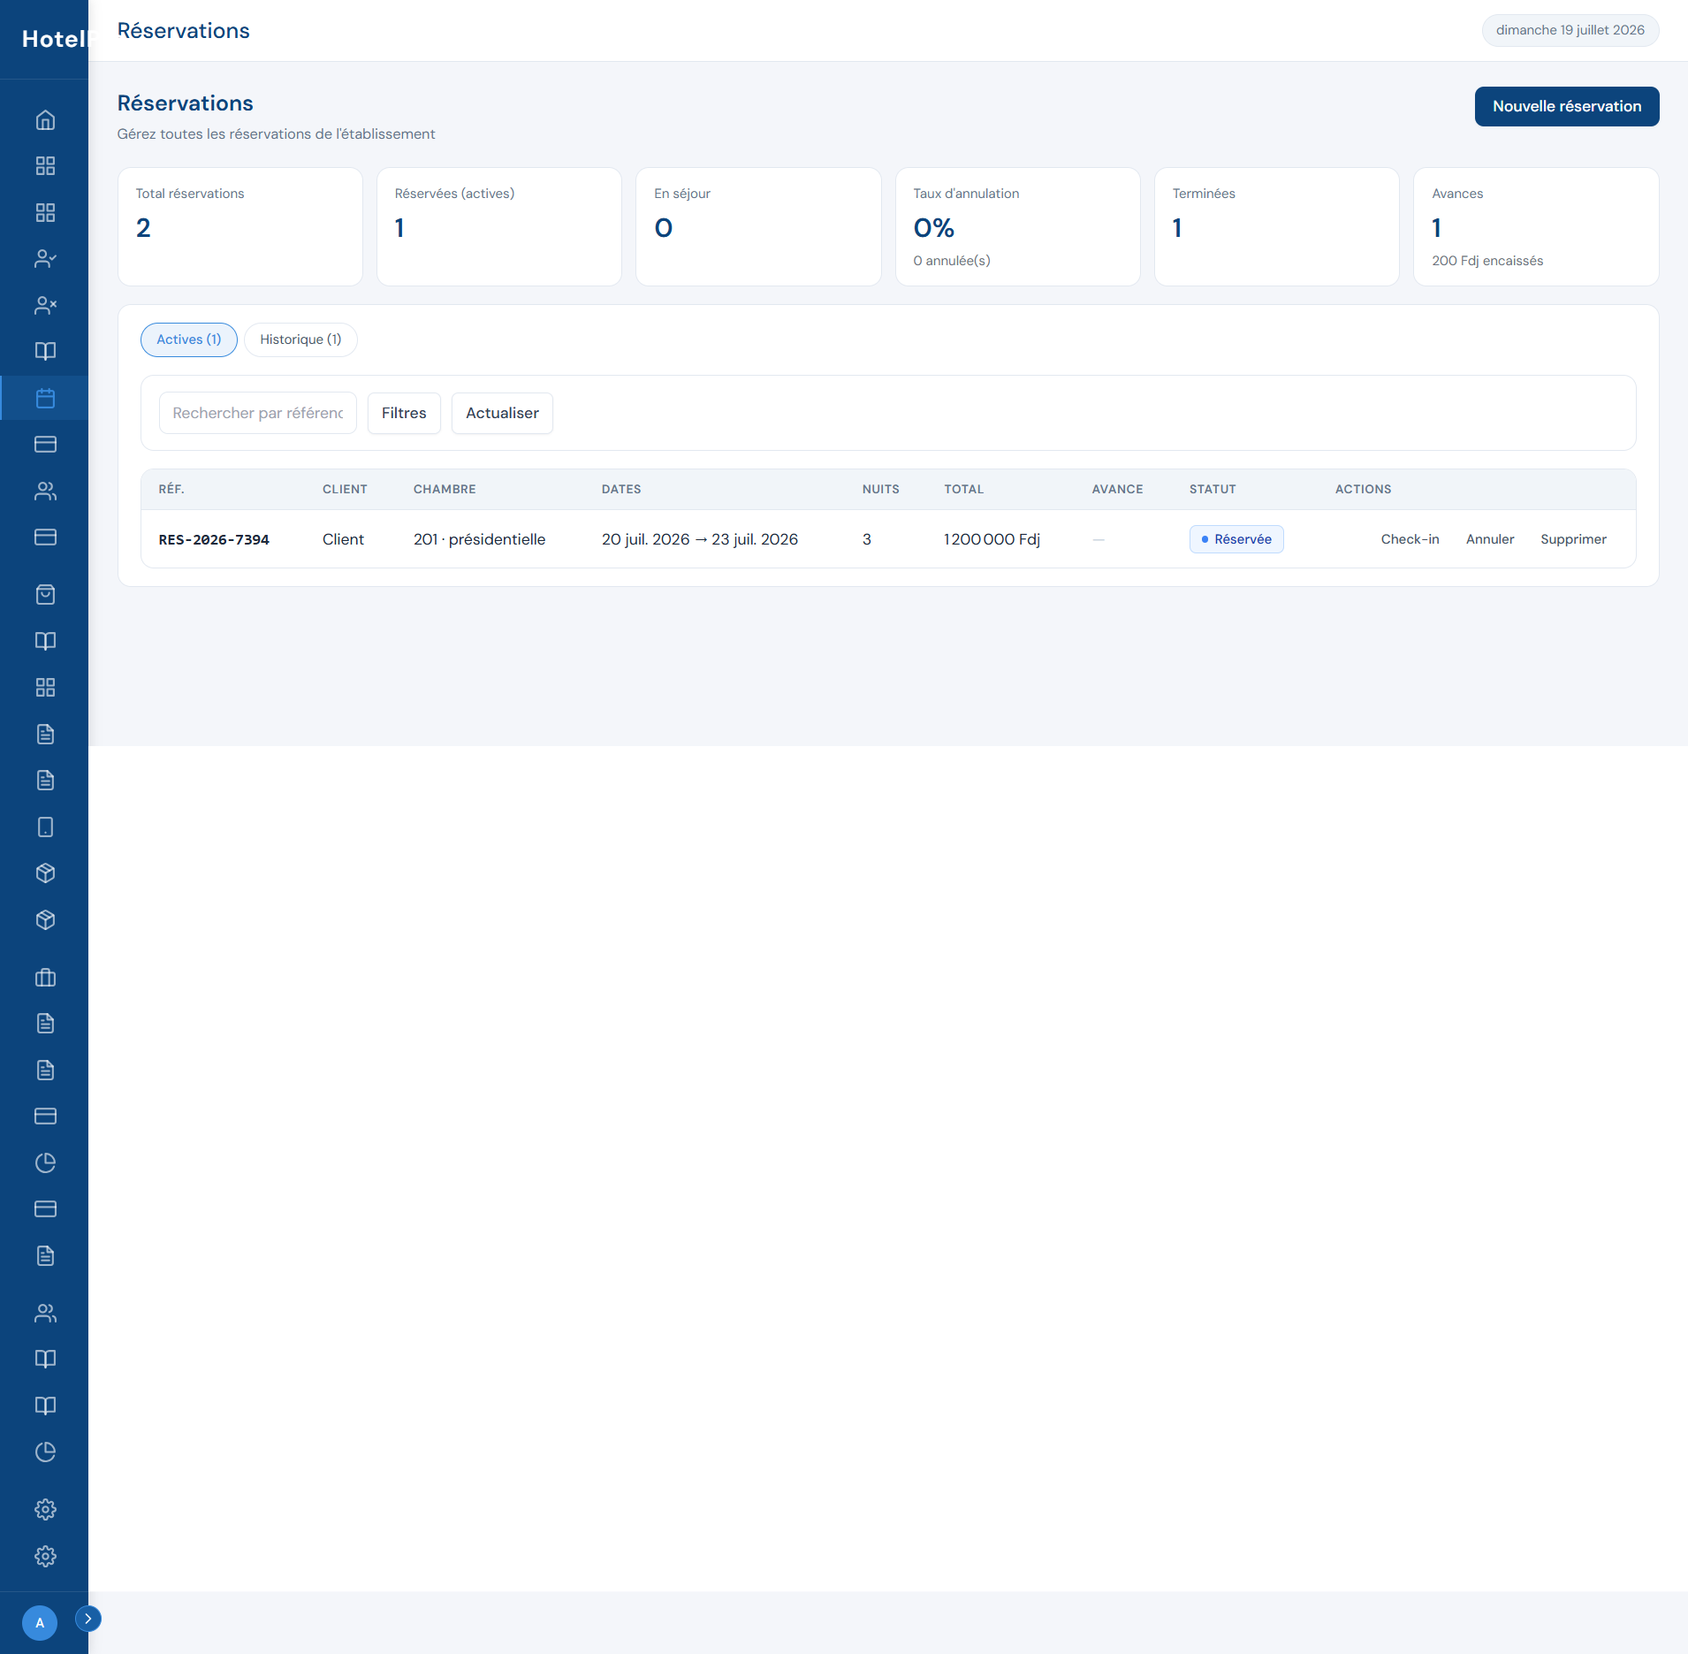This screenshot has height=1654, width=1688.
Task: Click the Réservée status badge
Action: point(1236,539)
